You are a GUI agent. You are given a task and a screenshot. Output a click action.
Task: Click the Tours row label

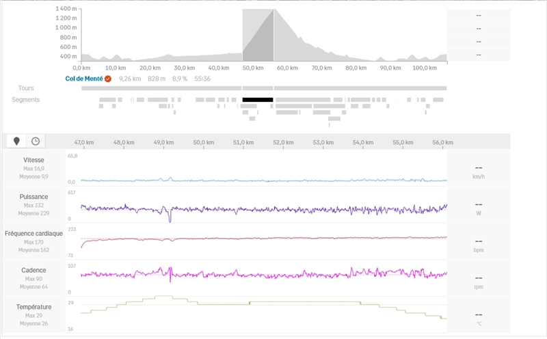26,88
